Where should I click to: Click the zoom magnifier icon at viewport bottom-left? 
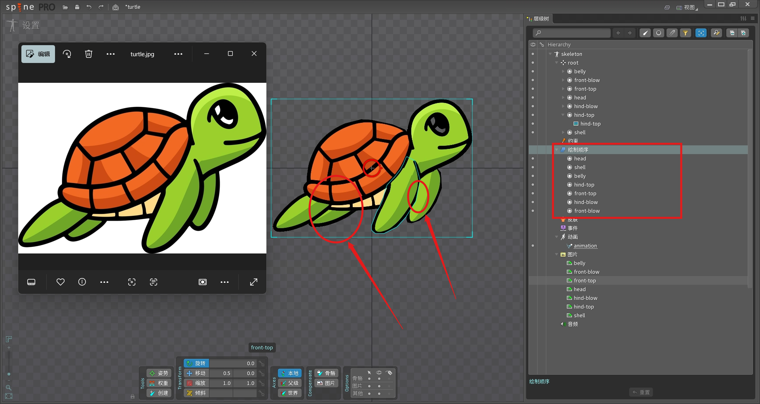click(x=8, y=388)
